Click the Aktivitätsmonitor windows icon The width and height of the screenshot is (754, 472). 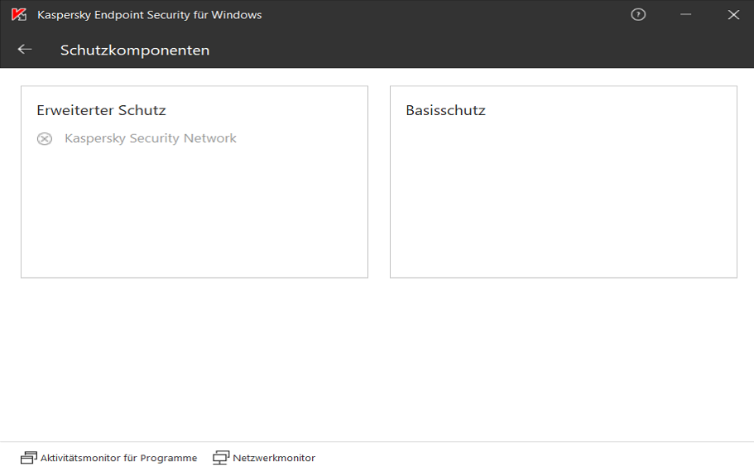coord(29,458)
